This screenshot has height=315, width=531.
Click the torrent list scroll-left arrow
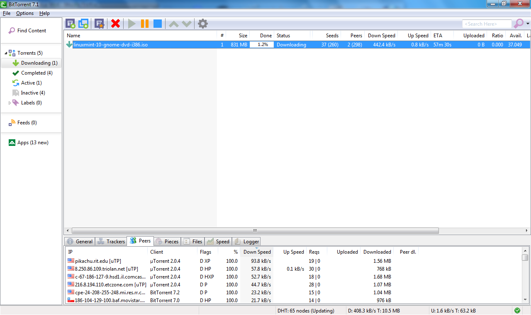67,231
